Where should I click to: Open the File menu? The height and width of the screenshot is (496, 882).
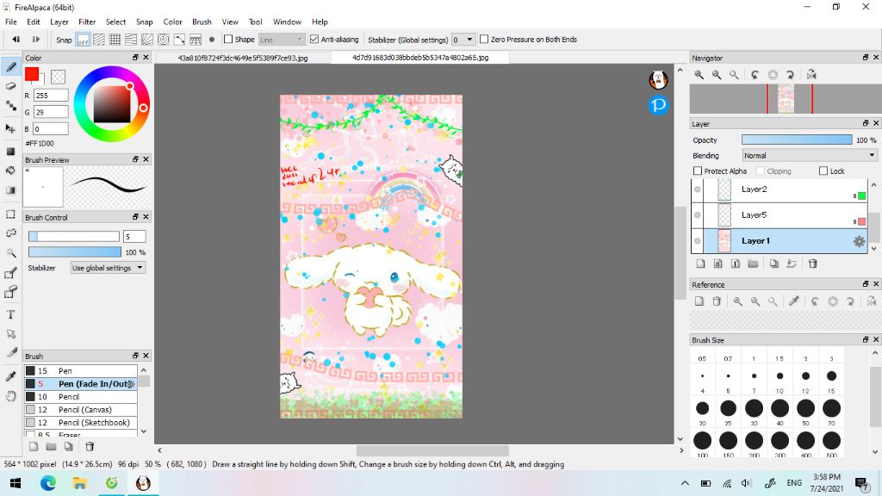10,22
